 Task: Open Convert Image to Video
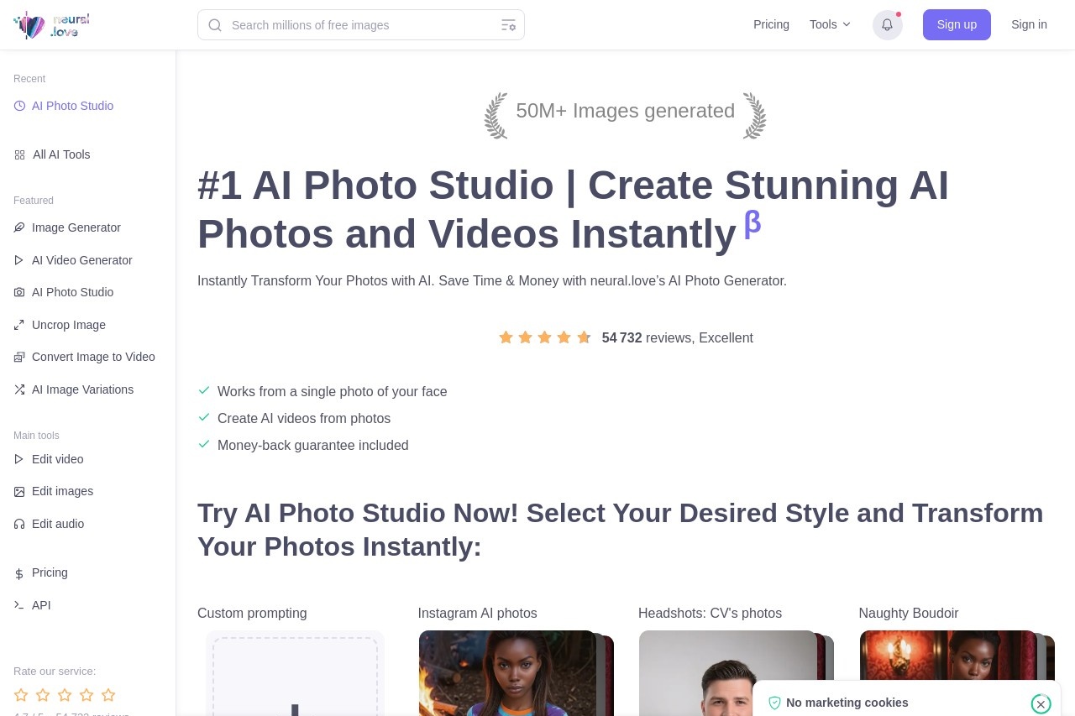[92, 357]
